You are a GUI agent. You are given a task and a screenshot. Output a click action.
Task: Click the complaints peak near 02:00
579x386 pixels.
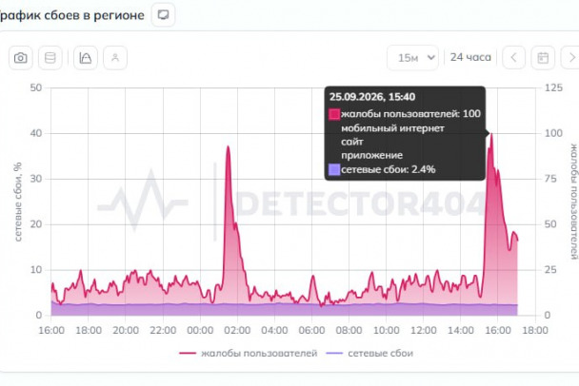(x=228, y=146)
